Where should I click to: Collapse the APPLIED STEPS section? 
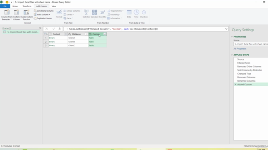coord(232,55)
